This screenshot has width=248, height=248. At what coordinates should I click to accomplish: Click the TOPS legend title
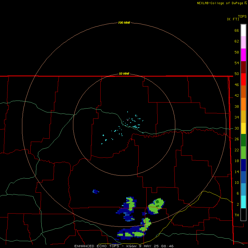pos(242,16)
